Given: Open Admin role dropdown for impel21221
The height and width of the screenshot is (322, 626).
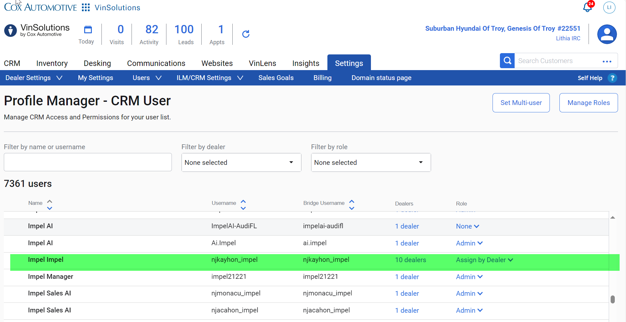Looking at the screenshot, I should point(469,277).
